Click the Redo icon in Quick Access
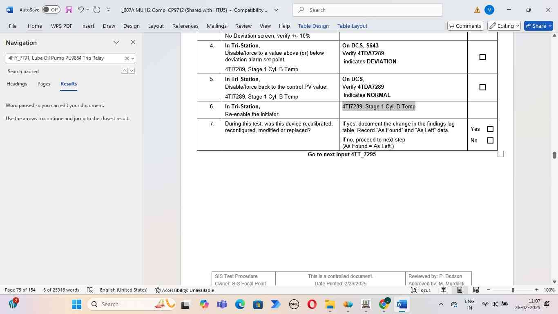 click(x=97, y=10)
